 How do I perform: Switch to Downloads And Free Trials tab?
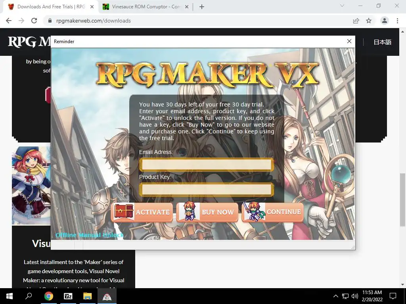[51, 7]
